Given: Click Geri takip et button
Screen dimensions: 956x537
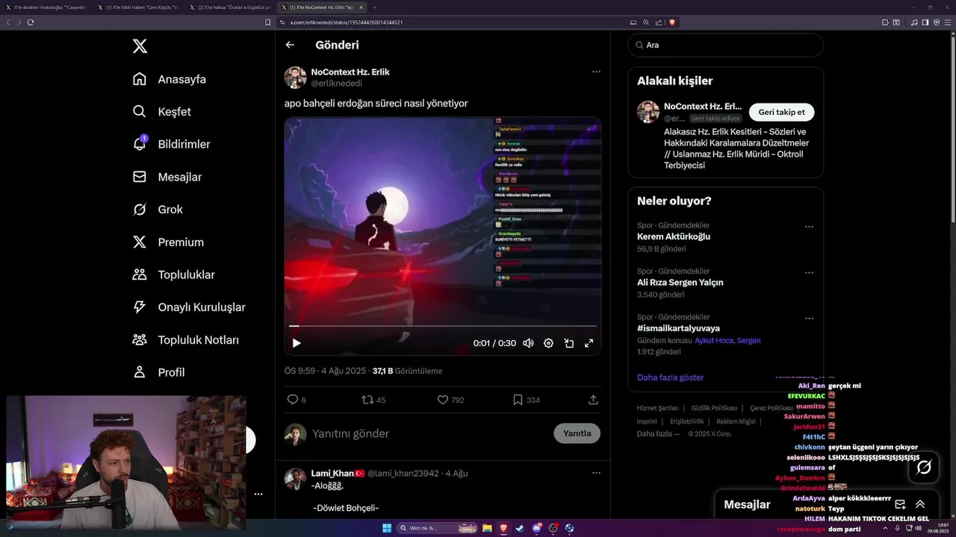Looking at the screenshot, I should click(x=781, y=112).
